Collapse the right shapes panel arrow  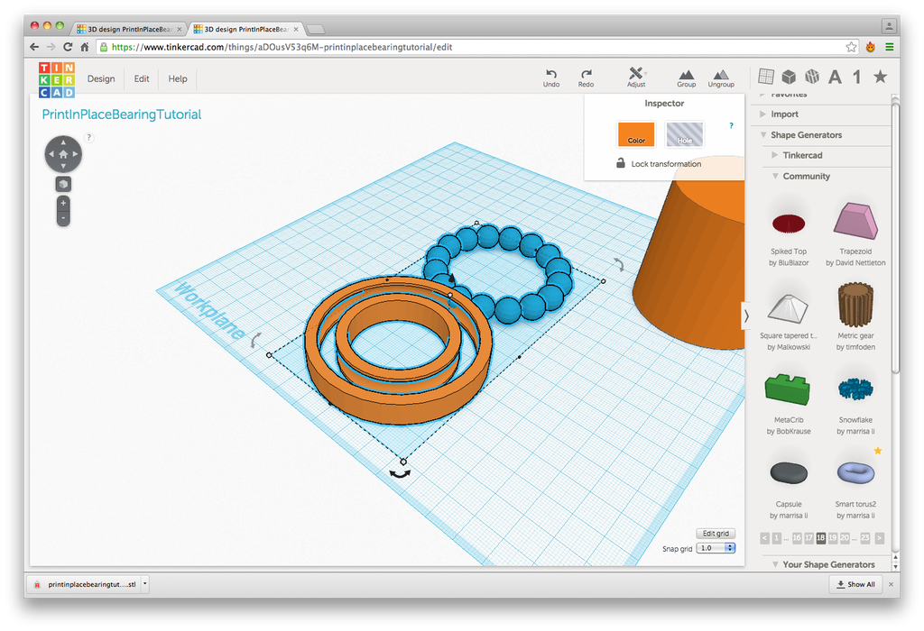pyautogui.click(x=746, y=316)
